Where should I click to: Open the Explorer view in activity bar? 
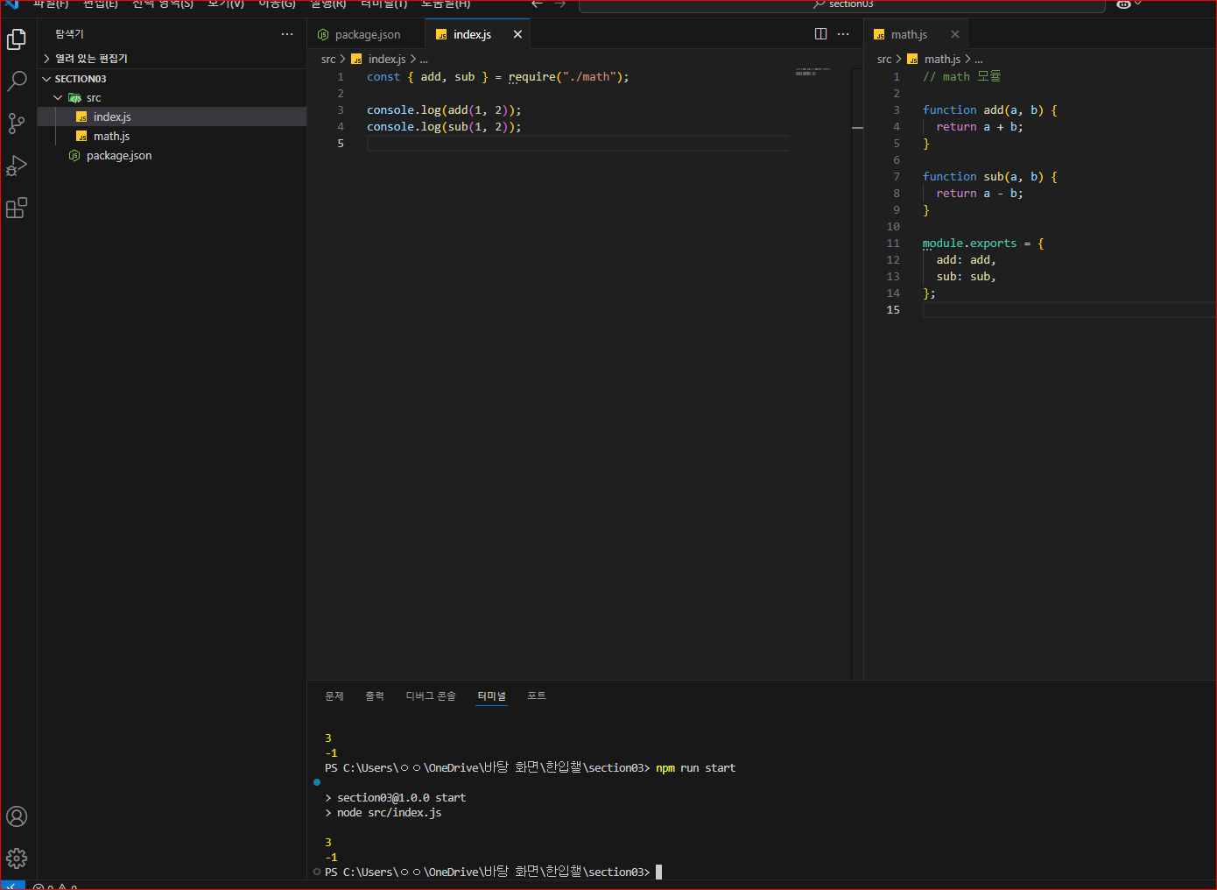[x=17, y=39]
